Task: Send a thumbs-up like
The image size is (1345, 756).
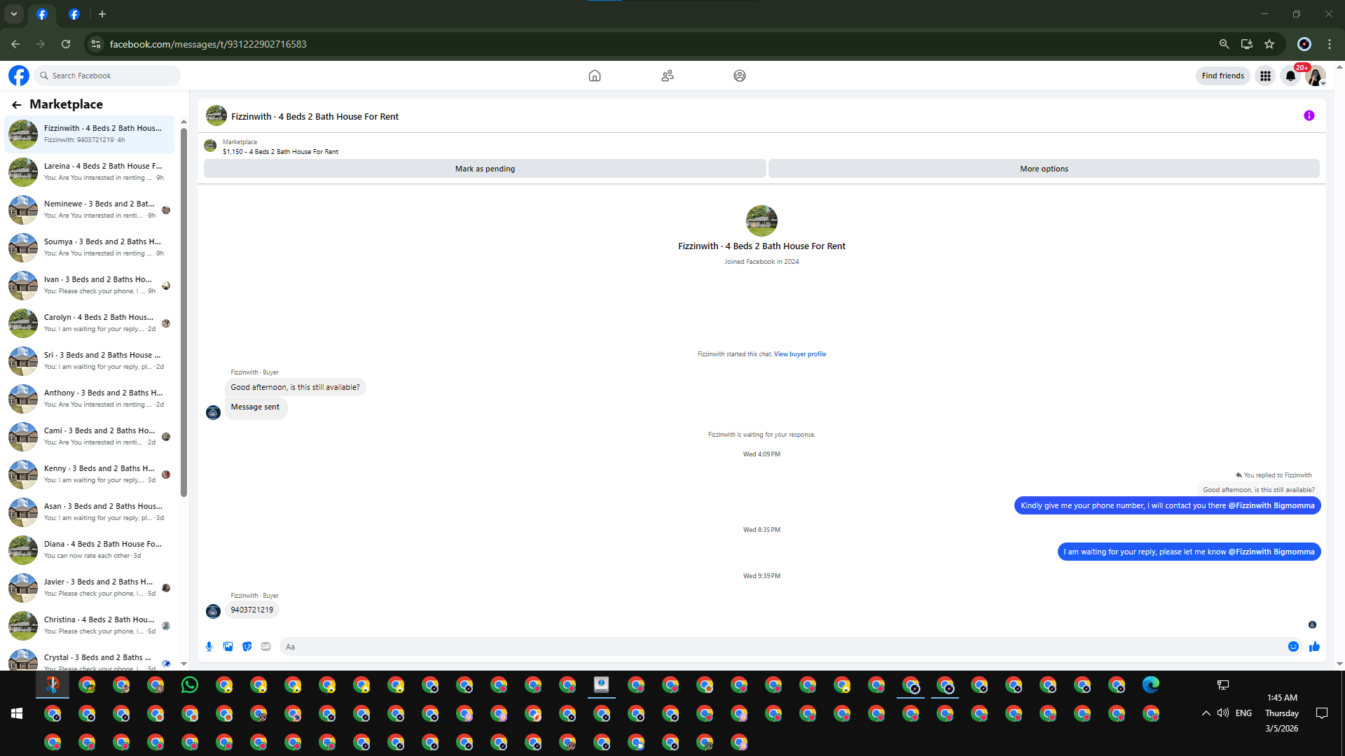Action: (1314, 647)
